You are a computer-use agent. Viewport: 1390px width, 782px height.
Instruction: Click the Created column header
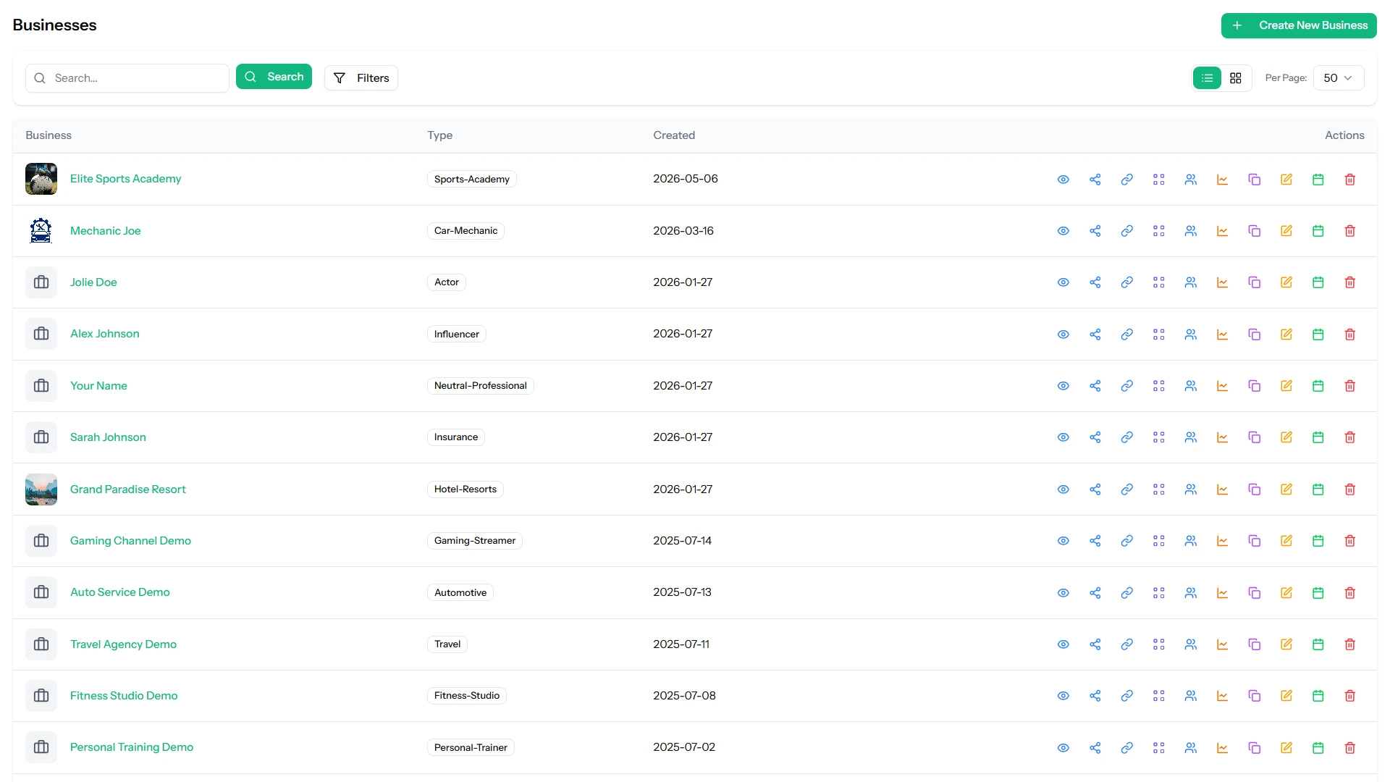(674, 135)
